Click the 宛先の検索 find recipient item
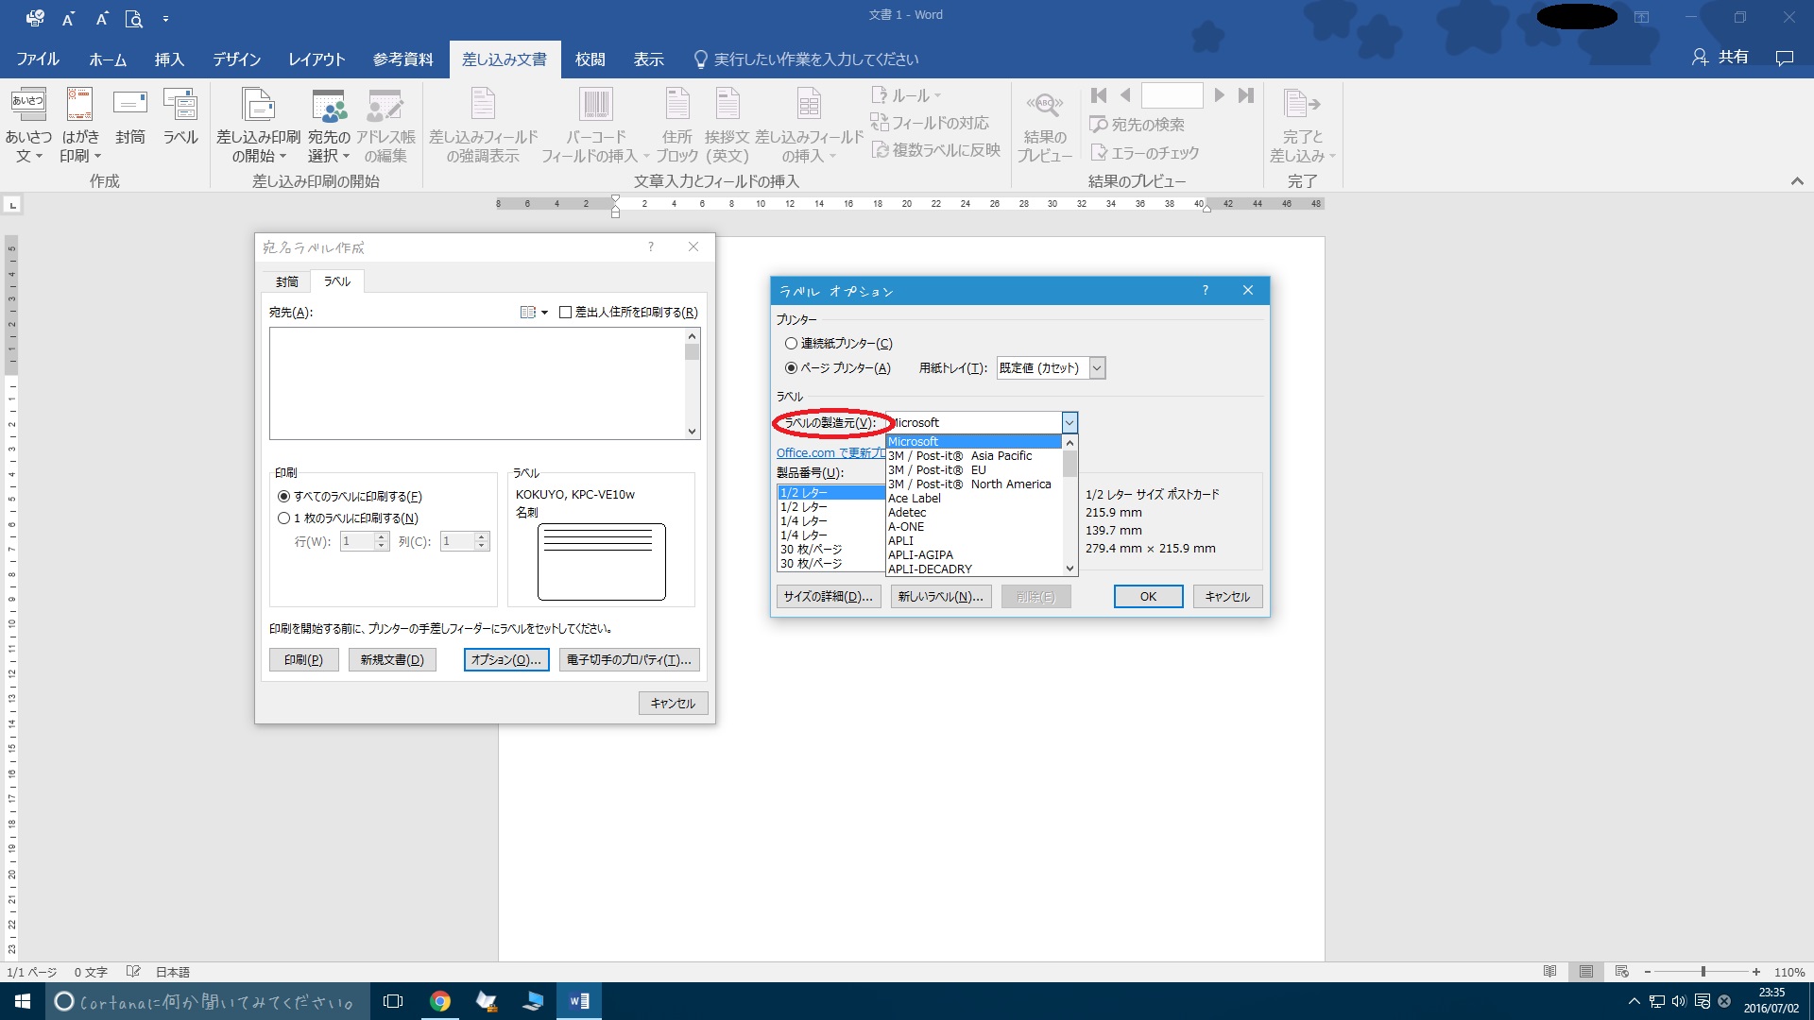The width and height of the screenshot is (1814, 1020). 1137,125
